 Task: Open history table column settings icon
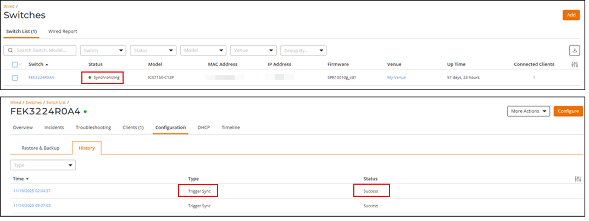(577, 179)
